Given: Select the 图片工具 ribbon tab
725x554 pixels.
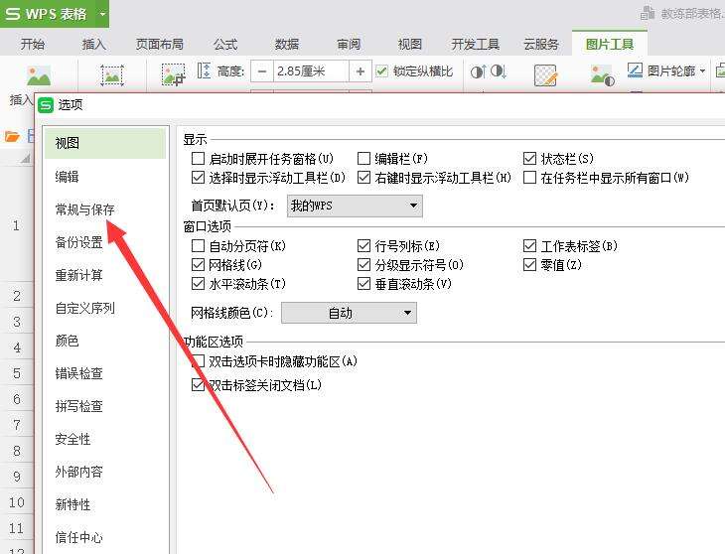Looking at the screenshot, I should [610, 45].
